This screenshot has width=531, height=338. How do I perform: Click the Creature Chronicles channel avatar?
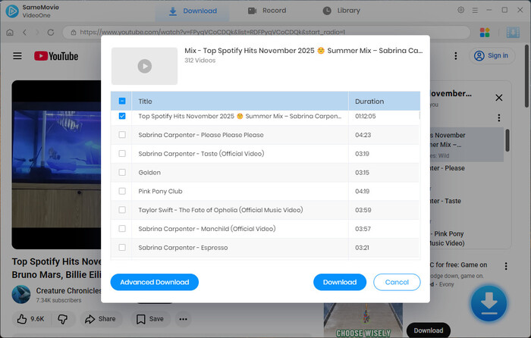click(21, 294)
